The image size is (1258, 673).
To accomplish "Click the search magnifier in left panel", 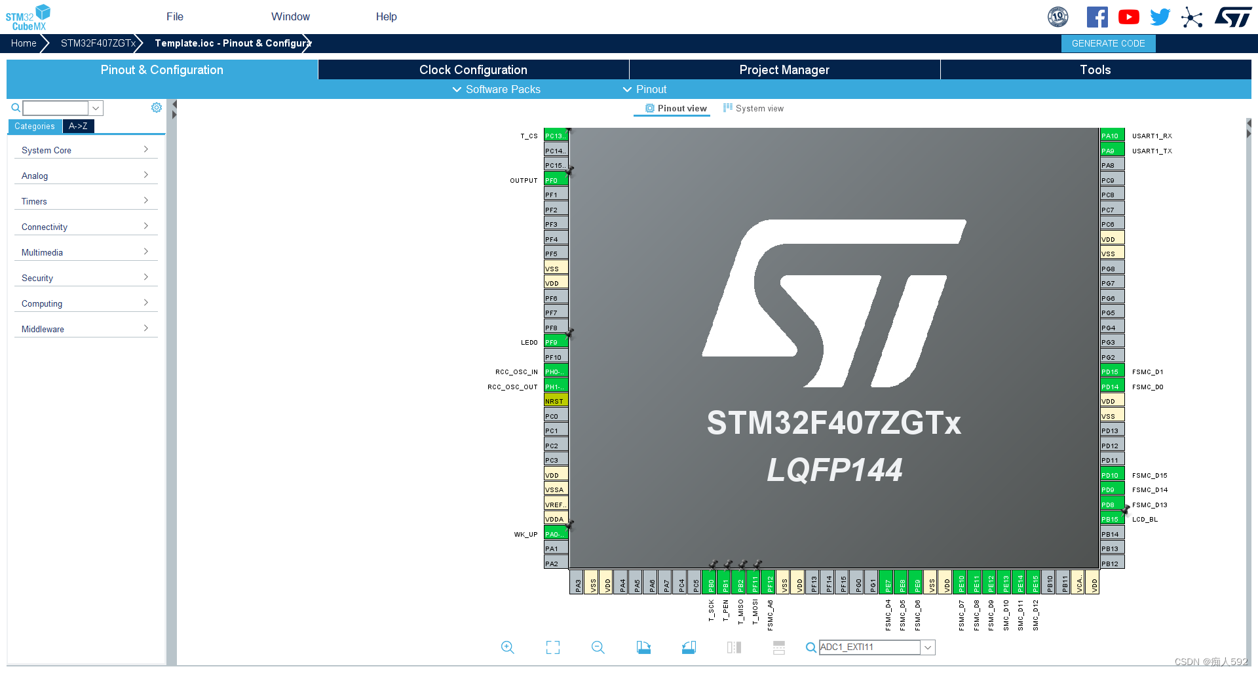I will tap(16, 108).
